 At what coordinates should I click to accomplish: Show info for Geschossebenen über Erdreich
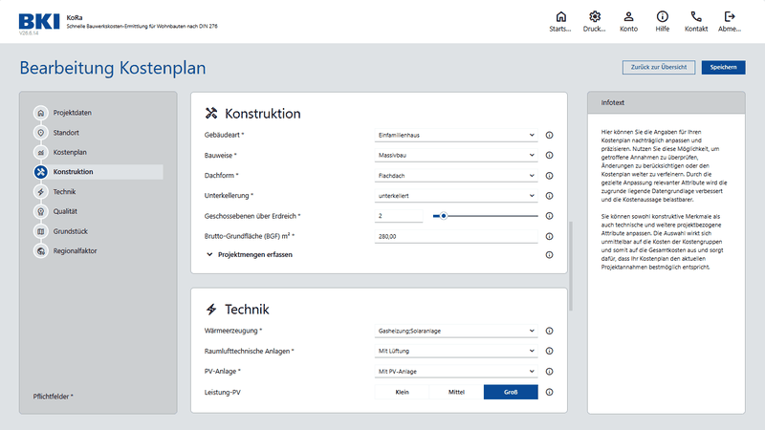pos(549,216)
